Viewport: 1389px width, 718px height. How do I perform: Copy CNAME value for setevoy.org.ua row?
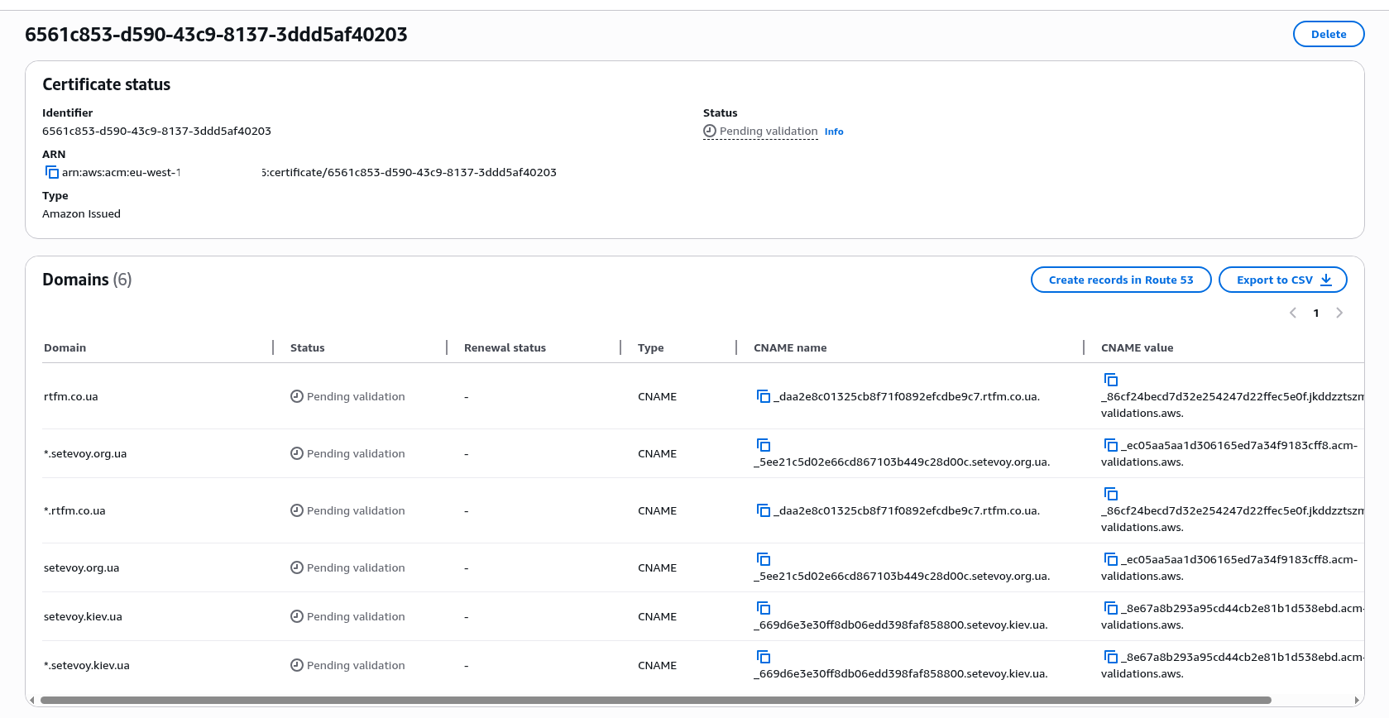1111,559
